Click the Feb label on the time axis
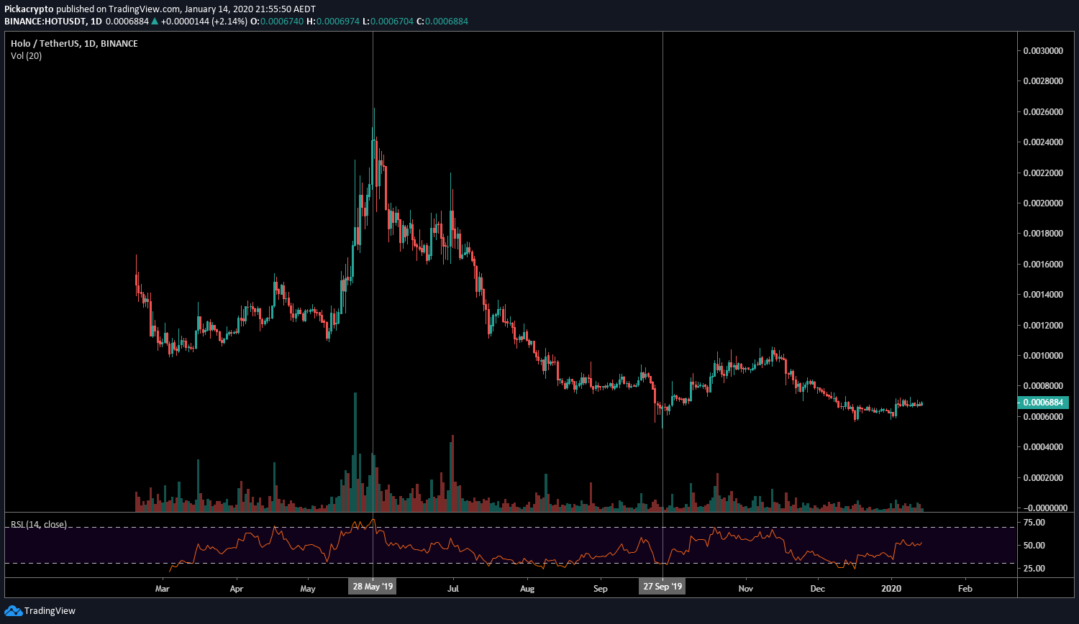Viewport: 1079px width, 624px height. click(965, 588)
